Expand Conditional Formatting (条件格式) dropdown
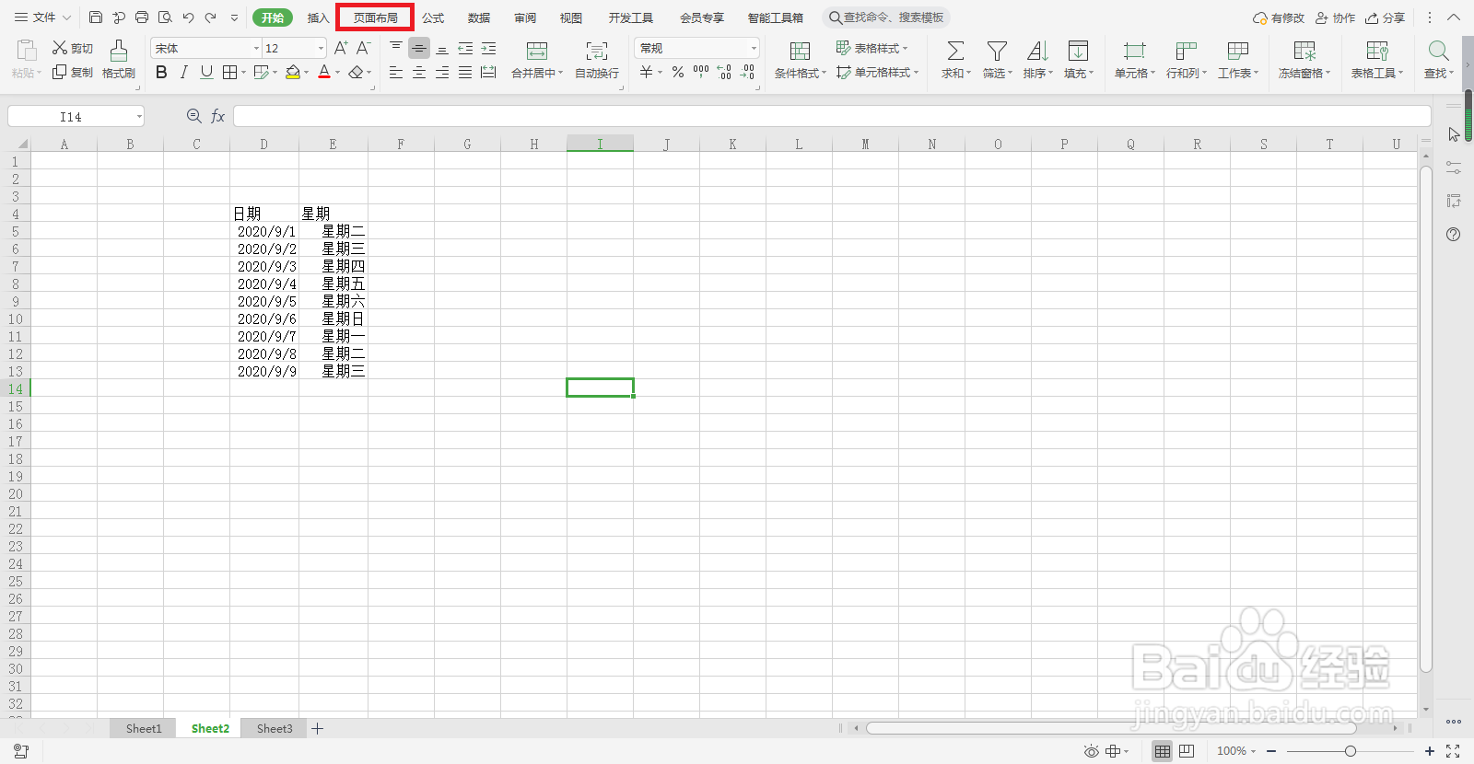 [x=824, y=73]
